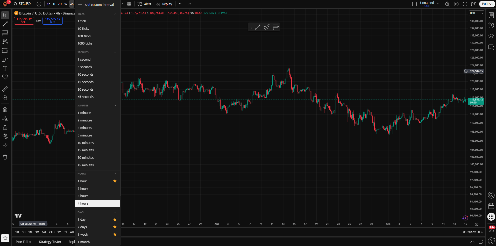Select the cursor arrow tool

click(5, 15)
